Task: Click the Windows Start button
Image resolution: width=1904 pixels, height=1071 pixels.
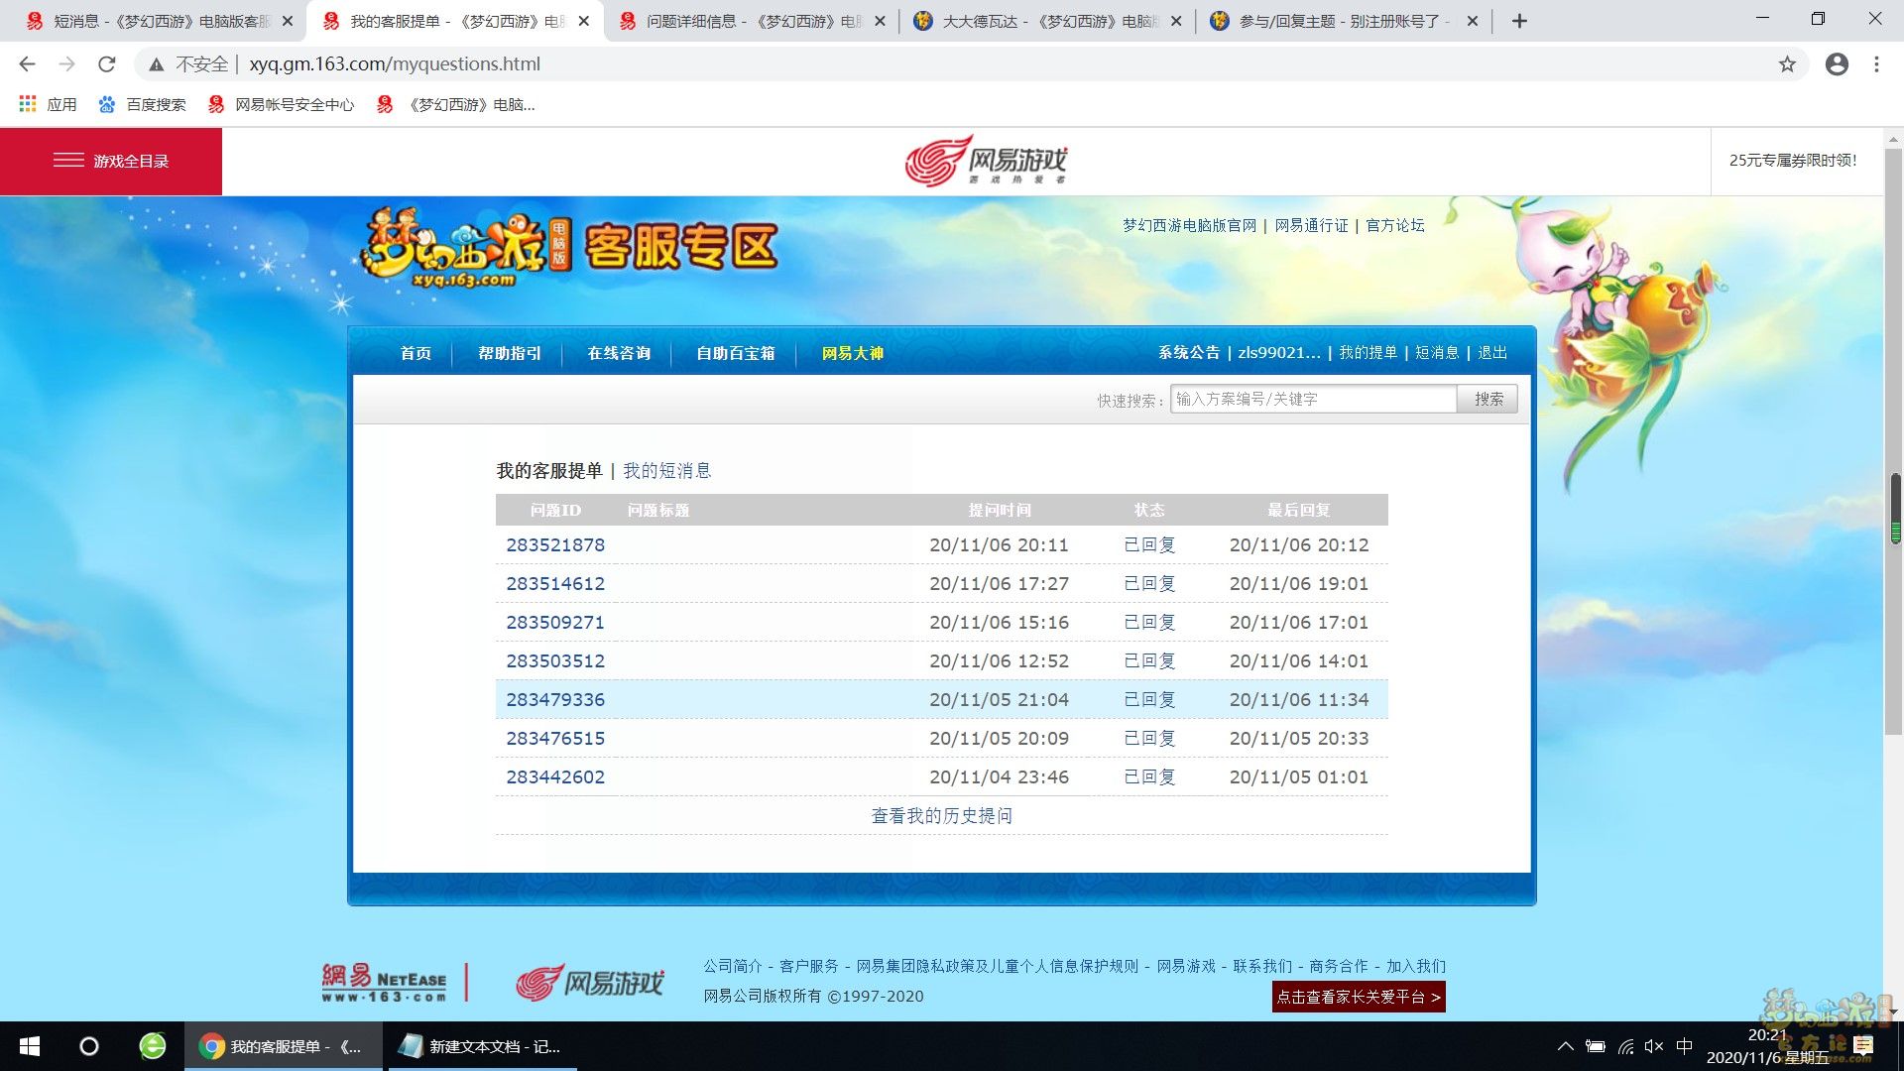Action: pos(30,1046)
